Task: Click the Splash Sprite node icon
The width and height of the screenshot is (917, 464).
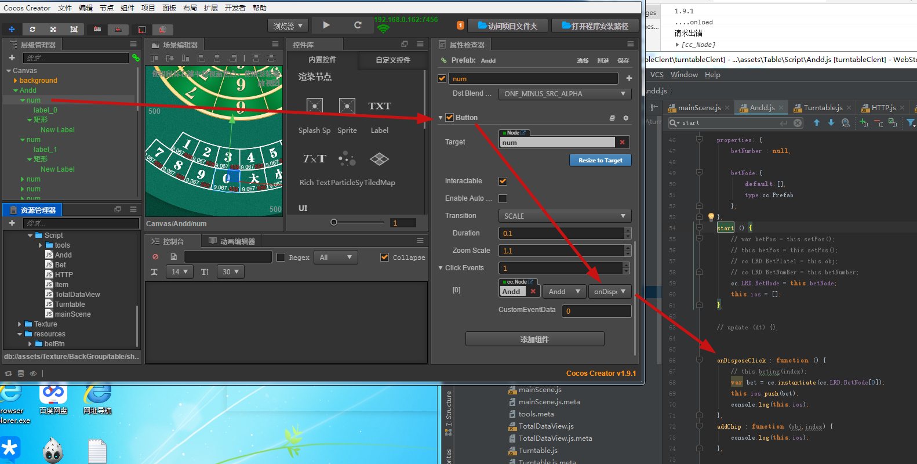Action: (314, 106)
